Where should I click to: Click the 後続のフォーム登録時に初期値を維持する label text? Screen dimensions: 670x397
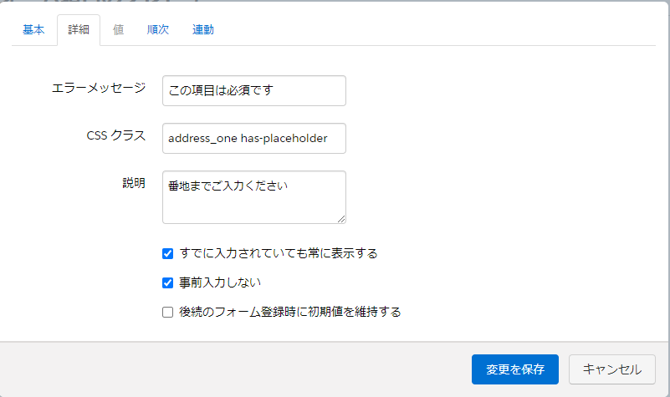290,313
